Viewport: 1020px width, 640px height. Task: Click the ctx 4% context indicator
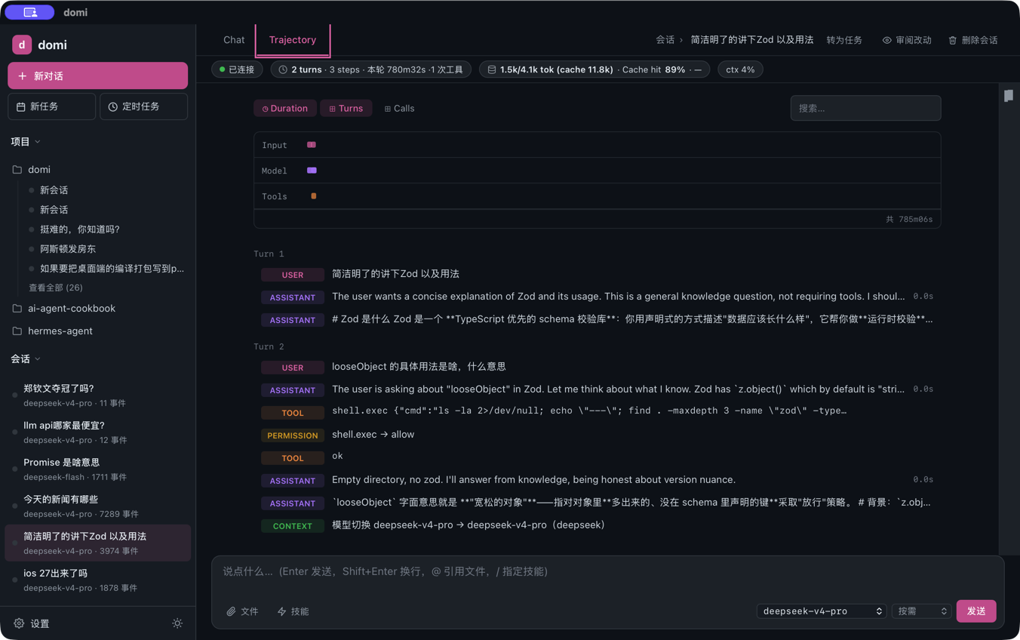740,69
